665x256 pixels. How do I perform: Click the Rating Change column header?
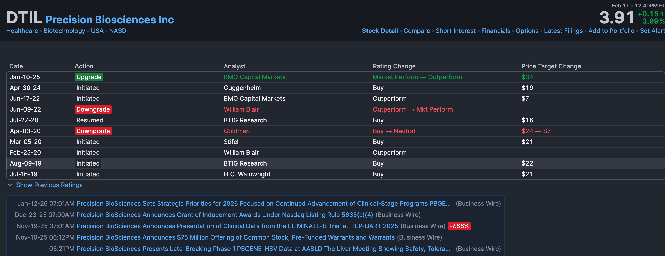click(394, 66)
